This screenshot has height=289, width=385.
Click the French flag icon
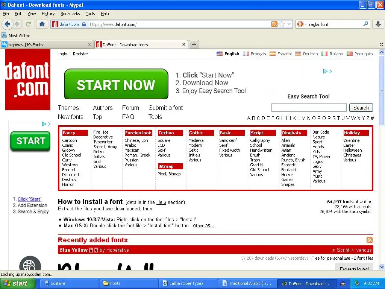(246, 53)
